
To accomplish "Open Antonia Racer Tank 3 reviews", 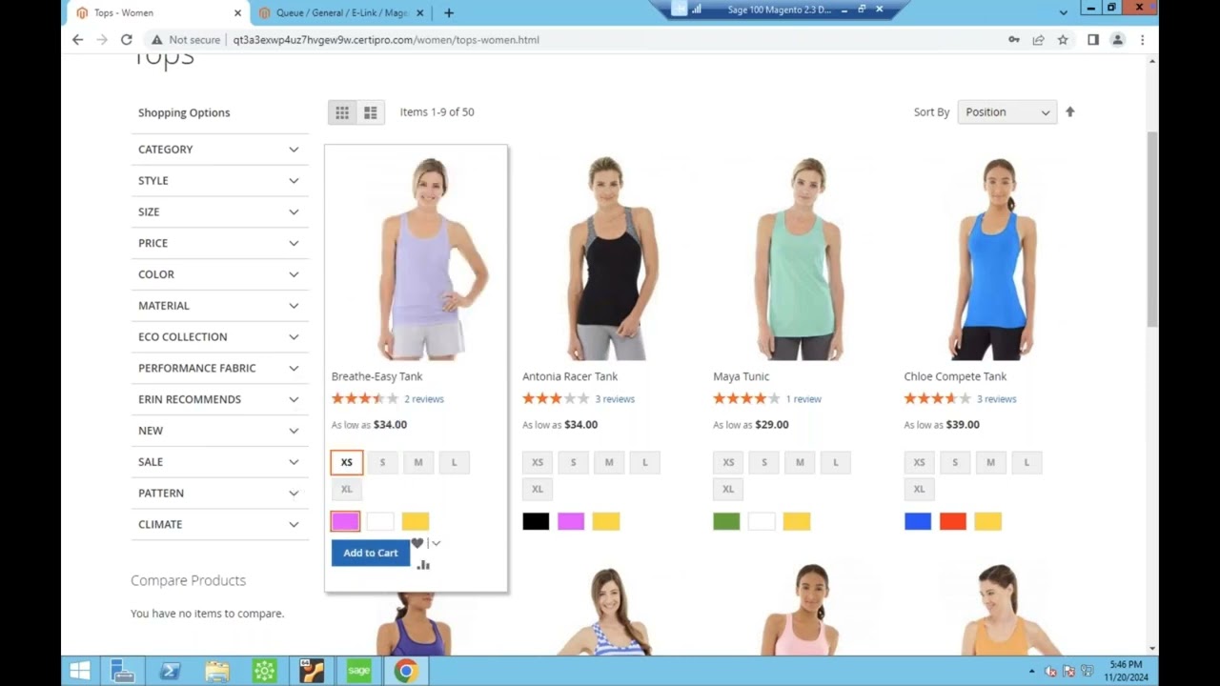I will point(615,399).
